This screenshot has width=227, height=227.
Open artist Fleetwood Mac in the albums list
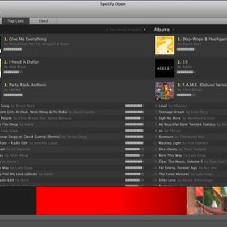191,137
